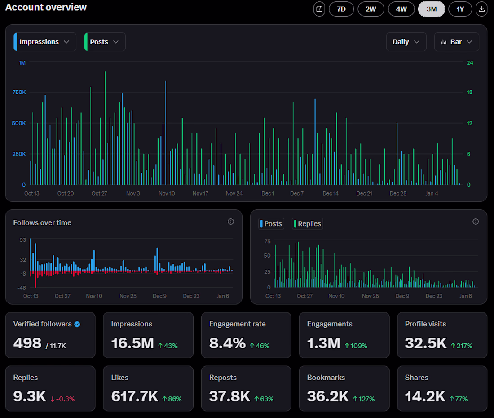Choose the 4W time range

point(401,9)
